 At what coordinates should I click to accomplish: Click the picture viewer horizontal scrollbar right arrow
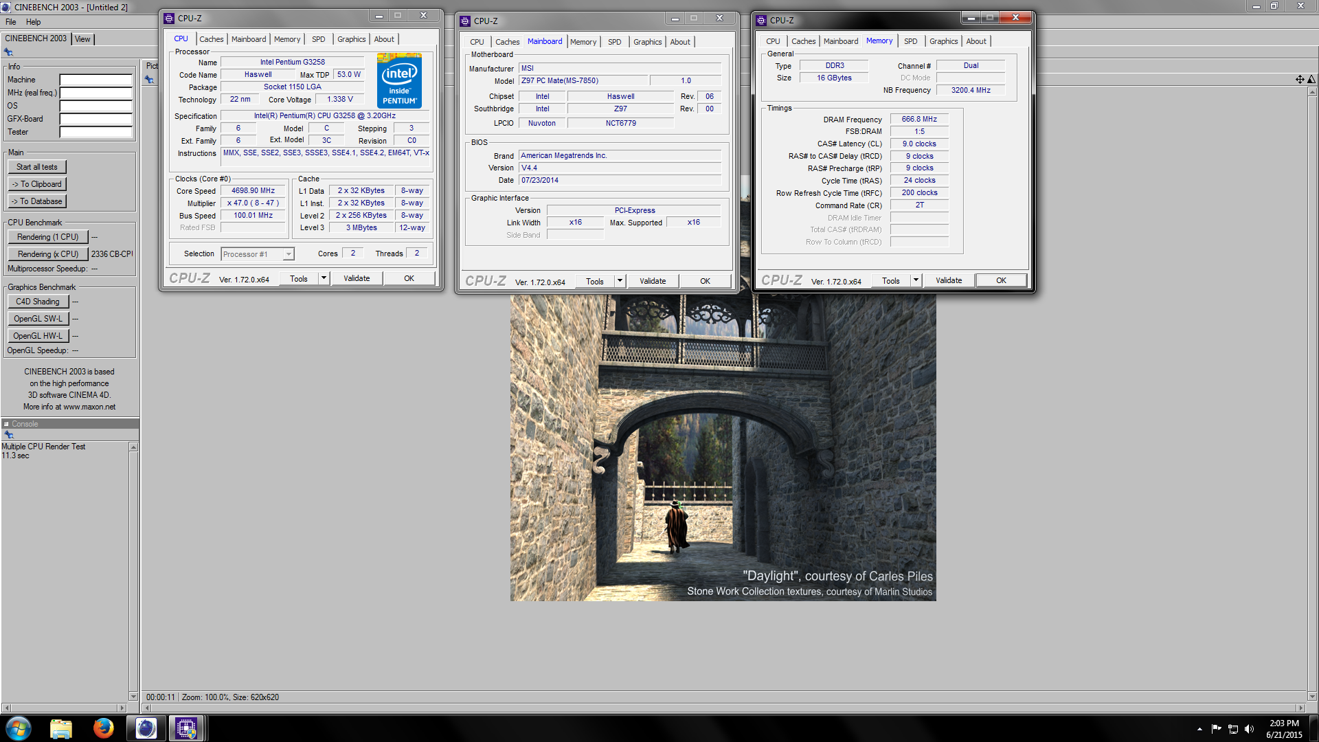point(1300,708)
